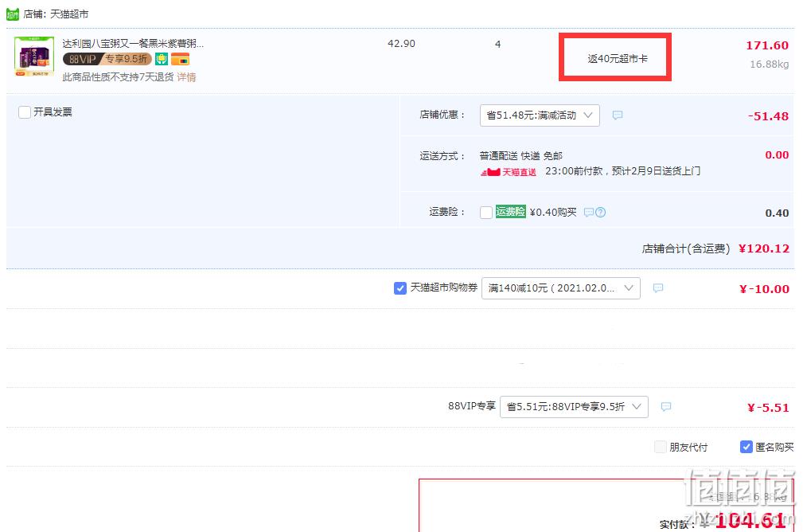Viewport: 803px width, 532px height.
Task: Click the green shield icon beside 88VIP badge
Action: (x=162, y=59)
